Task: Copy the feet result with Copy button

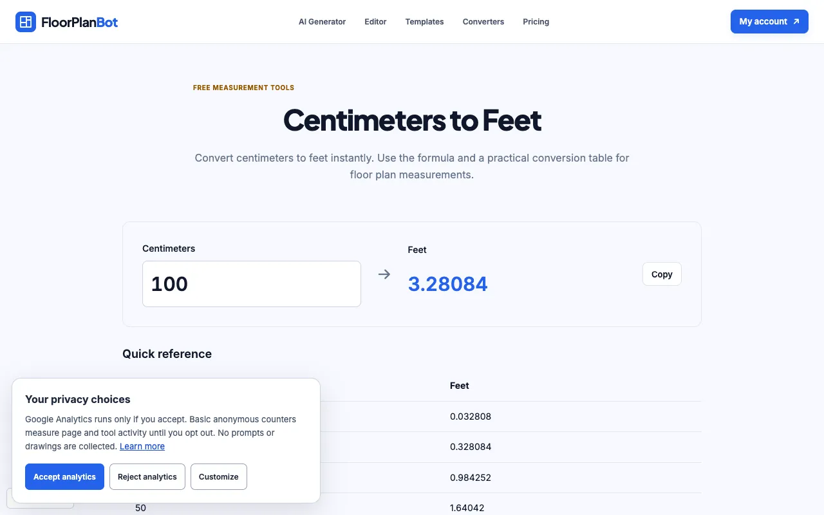Action: point(662,274)
